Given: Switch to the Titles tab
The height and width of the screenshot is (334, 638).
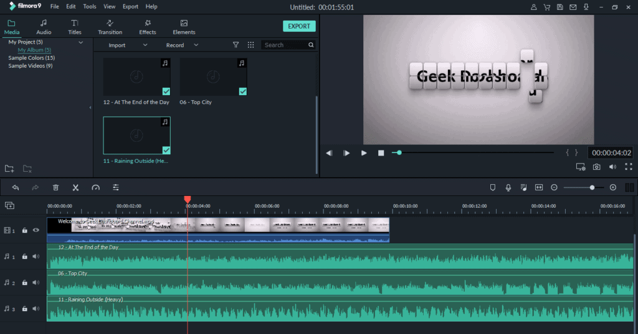Looking at the screenshot, I should coord(75,27).
